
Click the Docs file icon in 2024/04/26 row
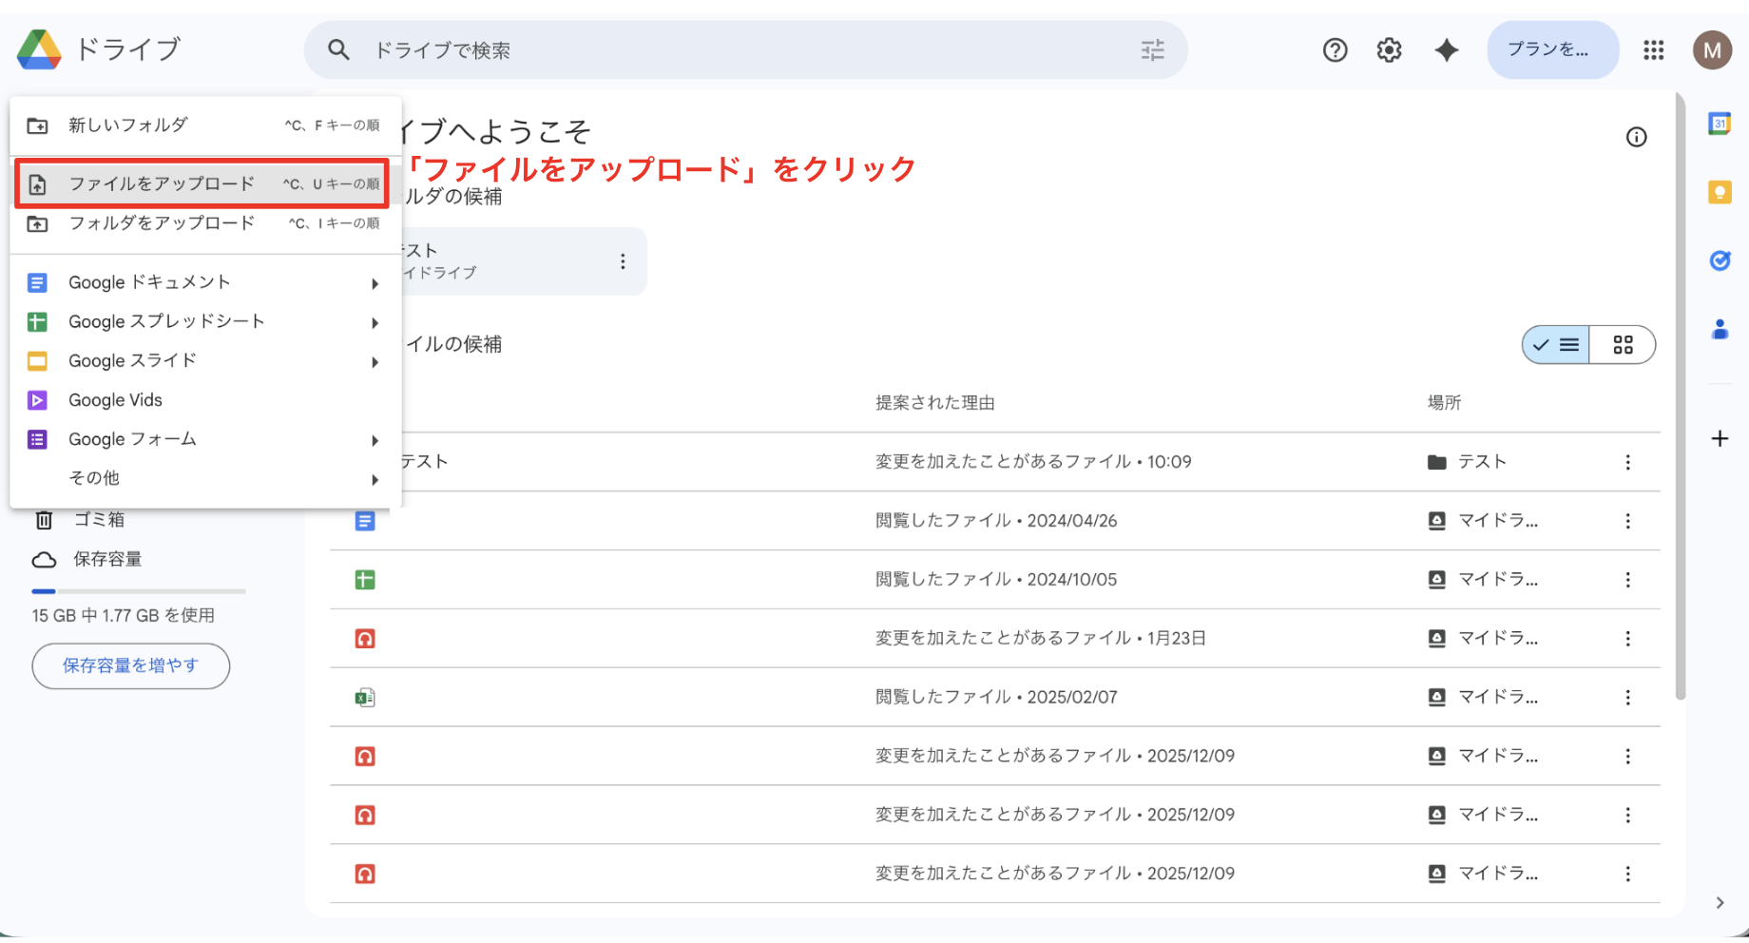click(x=365, y=521)
